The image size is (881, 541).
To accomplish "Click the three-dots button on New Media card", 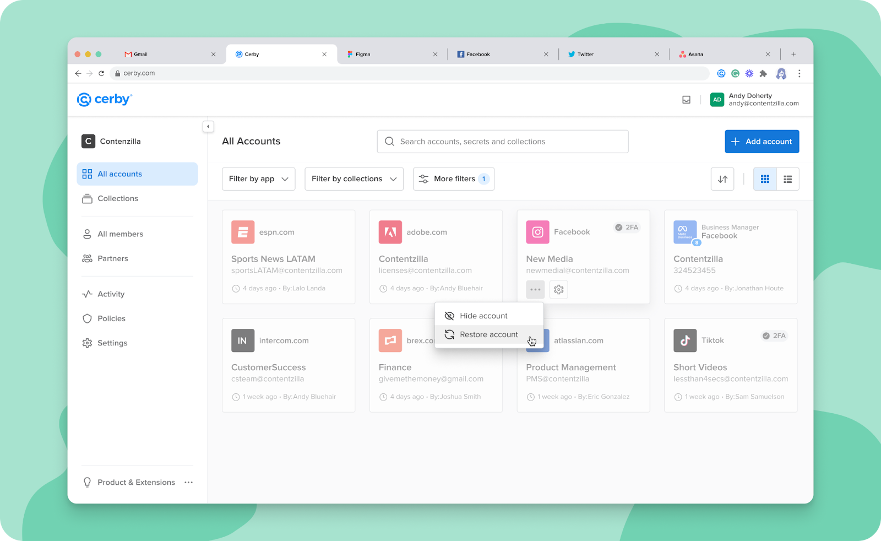I will click(535, 289).
